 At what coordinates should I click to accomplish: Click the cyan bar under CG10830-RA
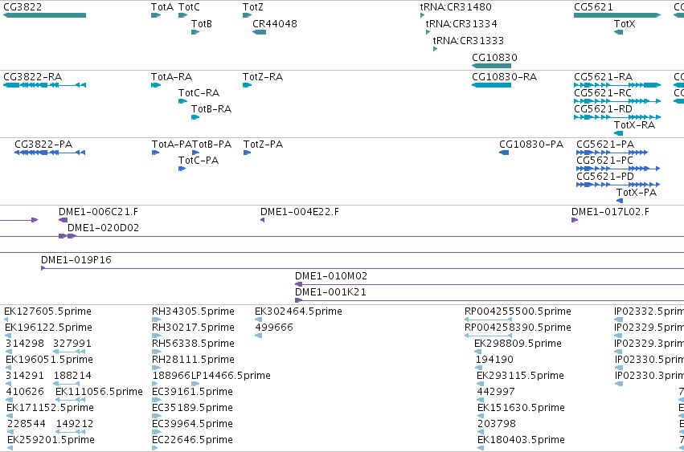pyautogui.click(x=492, y=85)
